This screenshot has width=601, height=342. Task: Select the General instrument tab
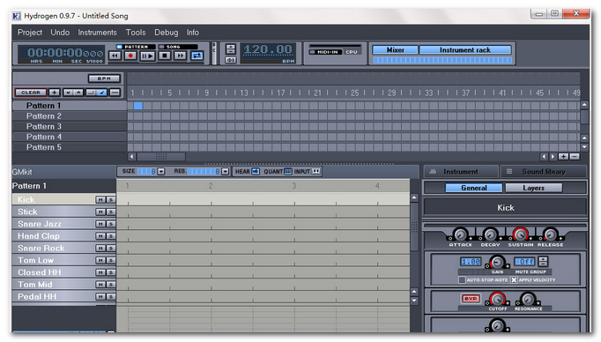coord(474,188)
